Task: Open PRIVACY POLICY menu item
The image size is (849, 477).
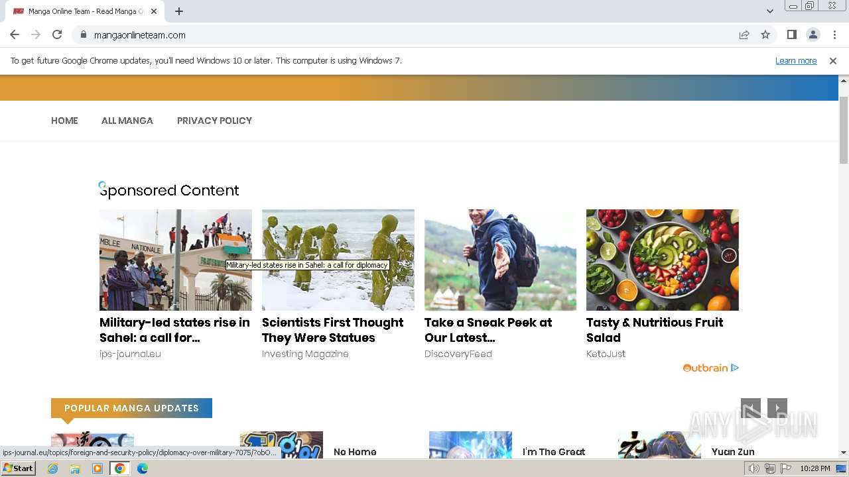Action: click(214, 121)
